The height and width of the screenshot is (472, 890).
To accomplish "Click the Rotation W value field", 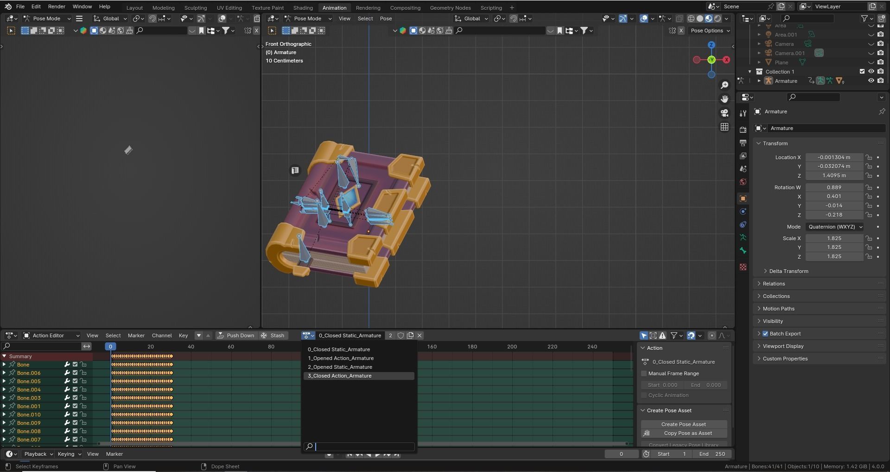I will 834,187.
